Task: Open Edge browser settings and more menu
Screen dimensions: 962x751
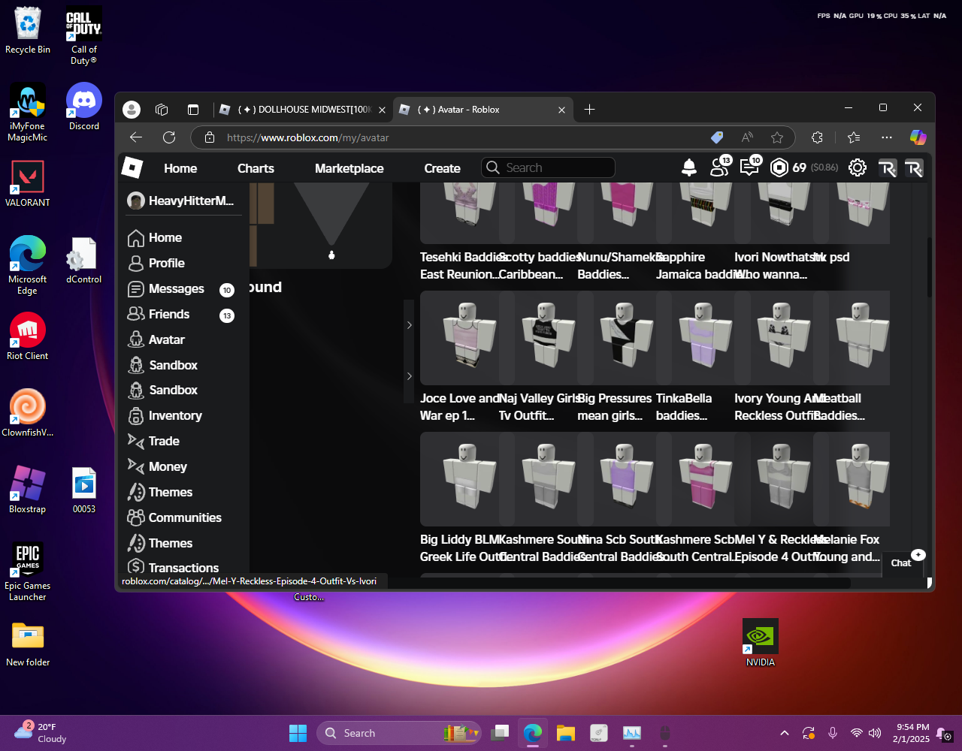Action: point(887,137)
